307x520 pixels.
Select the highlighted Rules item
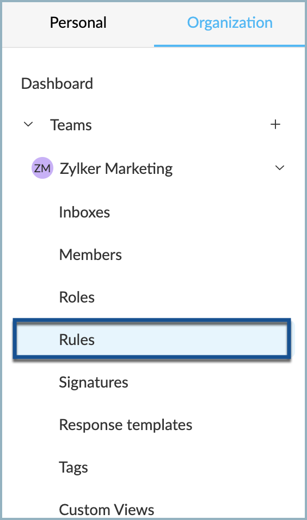click(77, 340)
